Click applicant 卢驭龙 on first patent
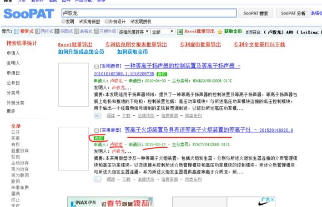The image size is (322, 207). pyautogui.click(x=116, y=81)
